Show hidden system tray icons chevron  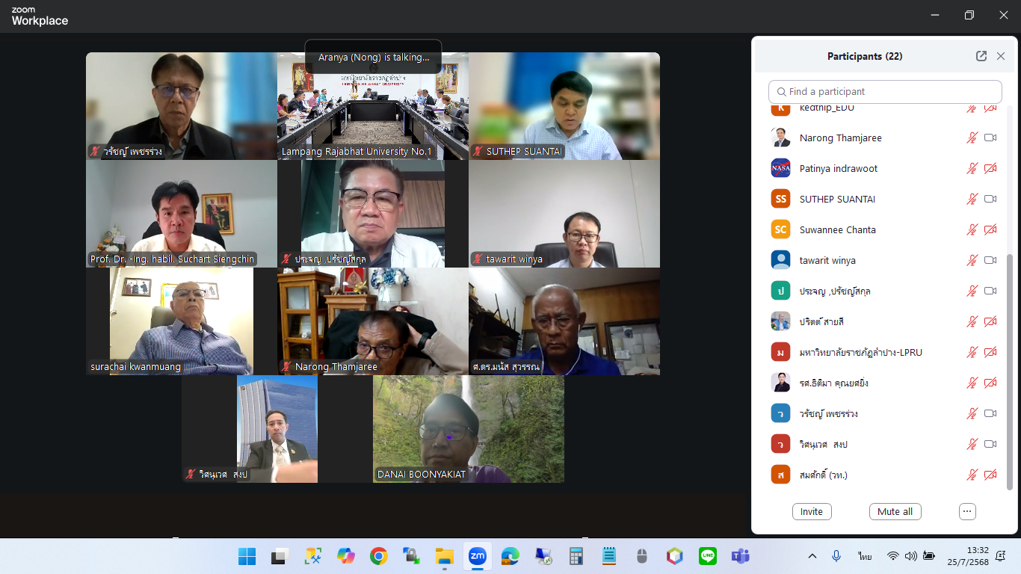coord(812,556)
